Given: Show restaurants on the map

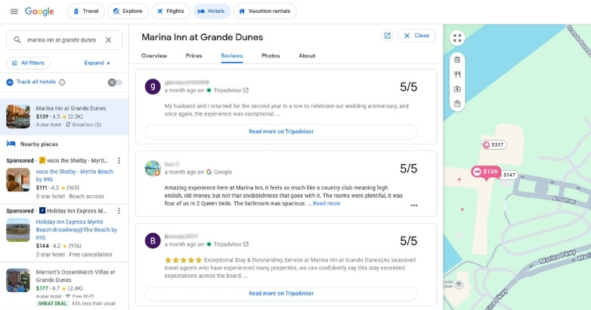Looking at the screenshot, I should [x=457, y=75].
